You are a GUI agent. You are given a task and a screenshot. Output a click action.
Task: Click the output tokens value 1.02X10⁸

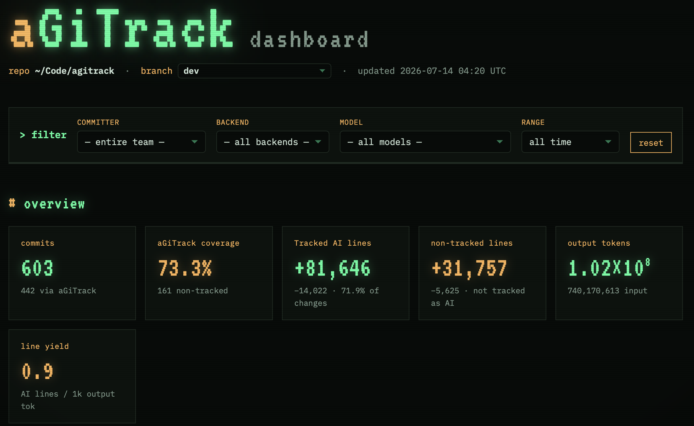coord(609,268)
